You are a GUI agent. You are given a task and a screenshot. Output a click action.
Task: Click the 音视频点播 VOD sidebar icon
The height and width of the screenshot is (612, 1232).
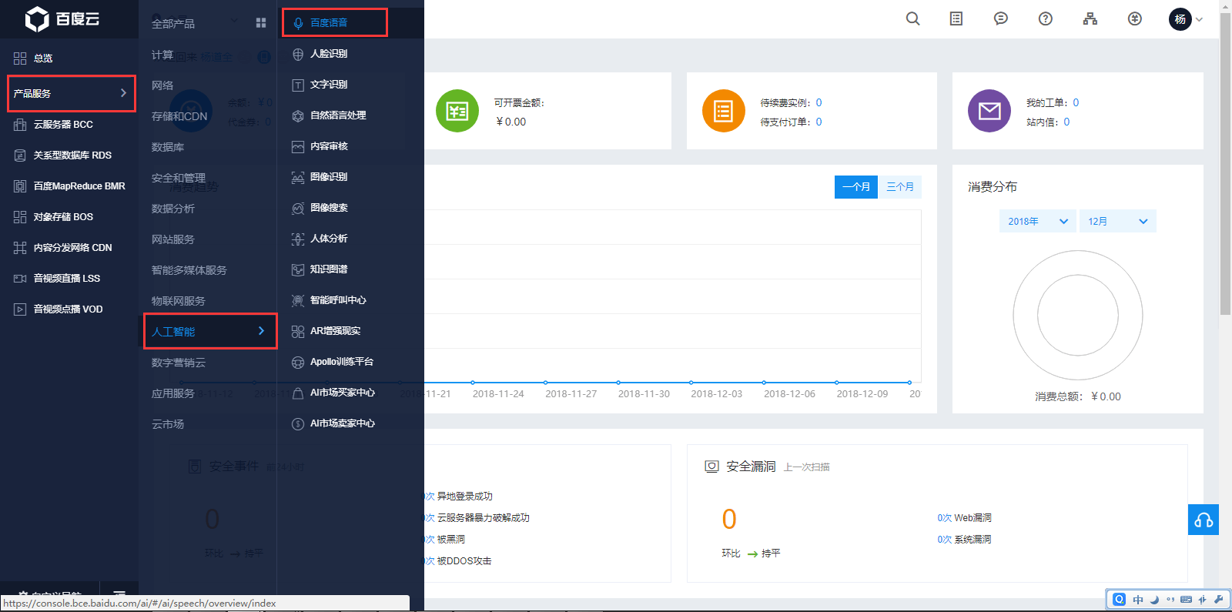point(20,309)
